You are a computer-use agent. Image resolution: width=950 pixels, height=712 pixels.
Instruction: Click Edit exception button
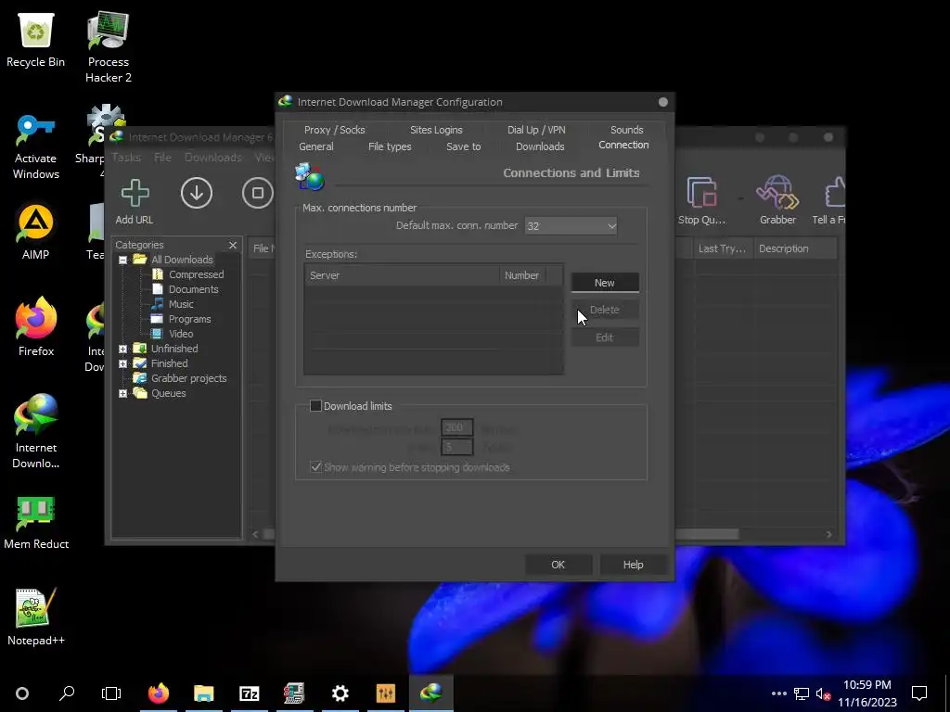(x=605, y=337)
